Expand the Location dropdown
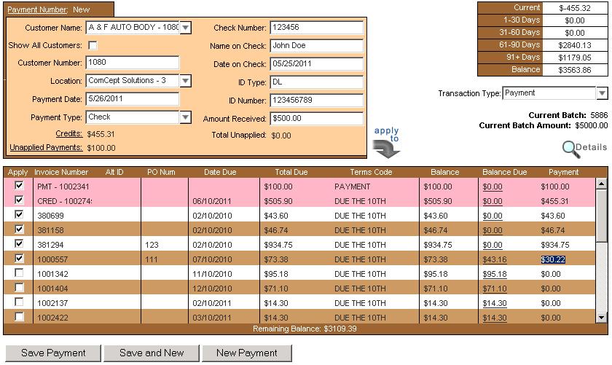 (x=185, y=81)
